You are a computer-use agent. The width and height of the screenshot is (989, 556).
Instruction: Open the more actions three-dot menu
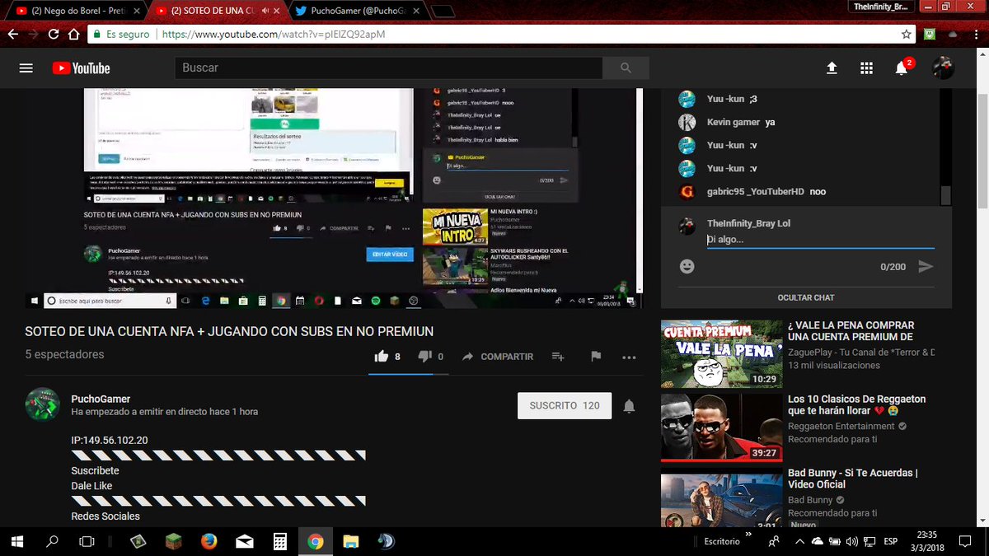point(629,357)
